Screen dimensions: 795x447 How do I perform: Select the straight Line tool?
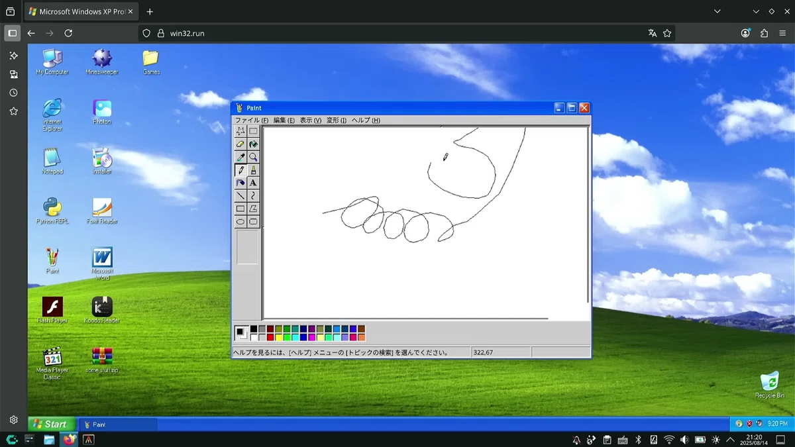click(240, 195)
